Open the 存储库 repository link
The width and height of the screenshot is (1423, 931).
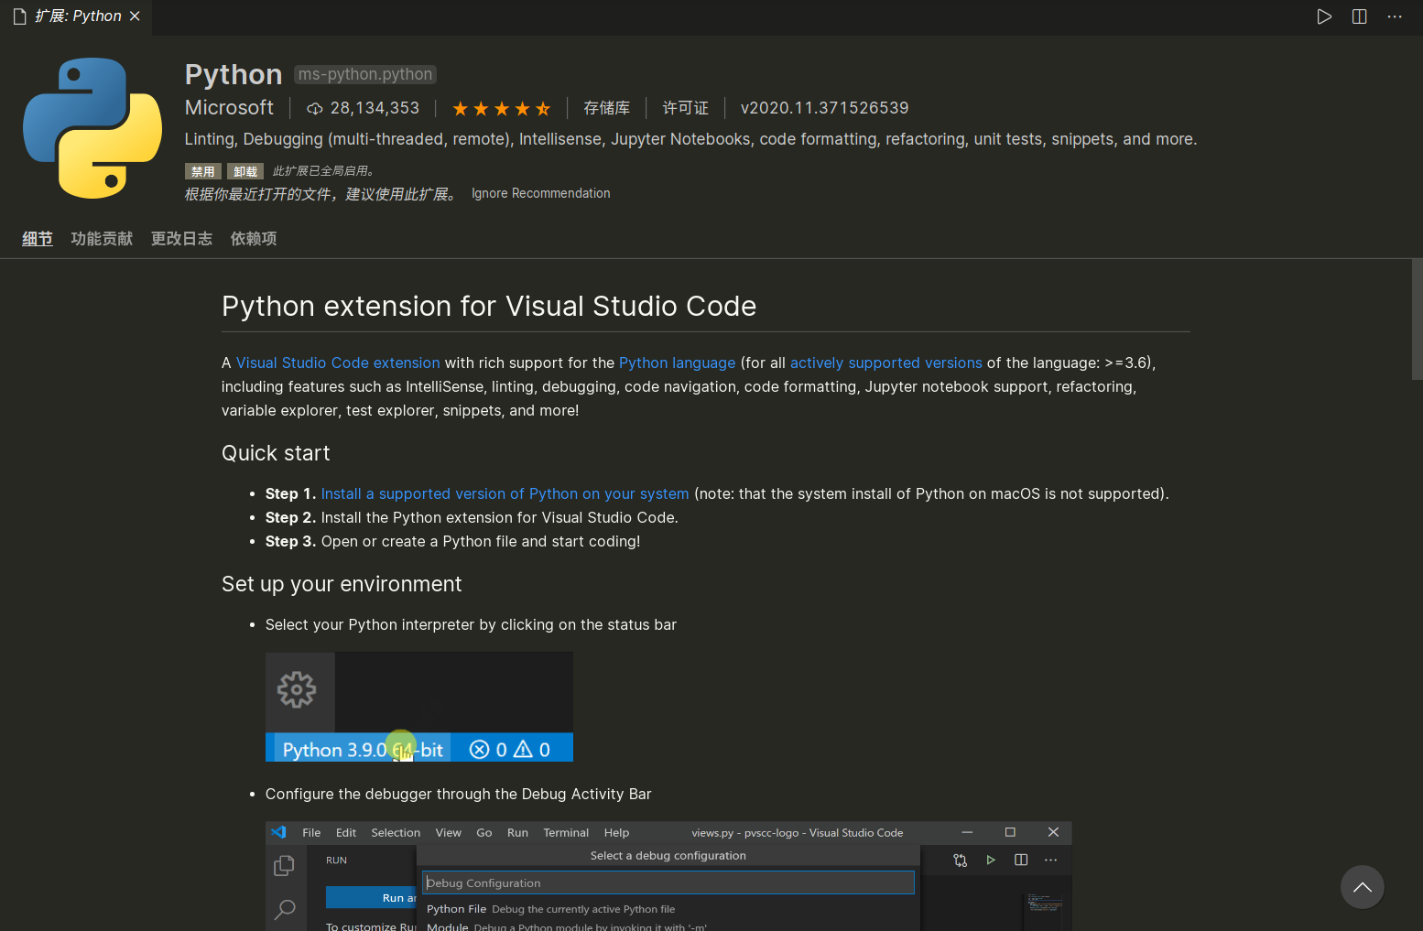tap(606, 108)
